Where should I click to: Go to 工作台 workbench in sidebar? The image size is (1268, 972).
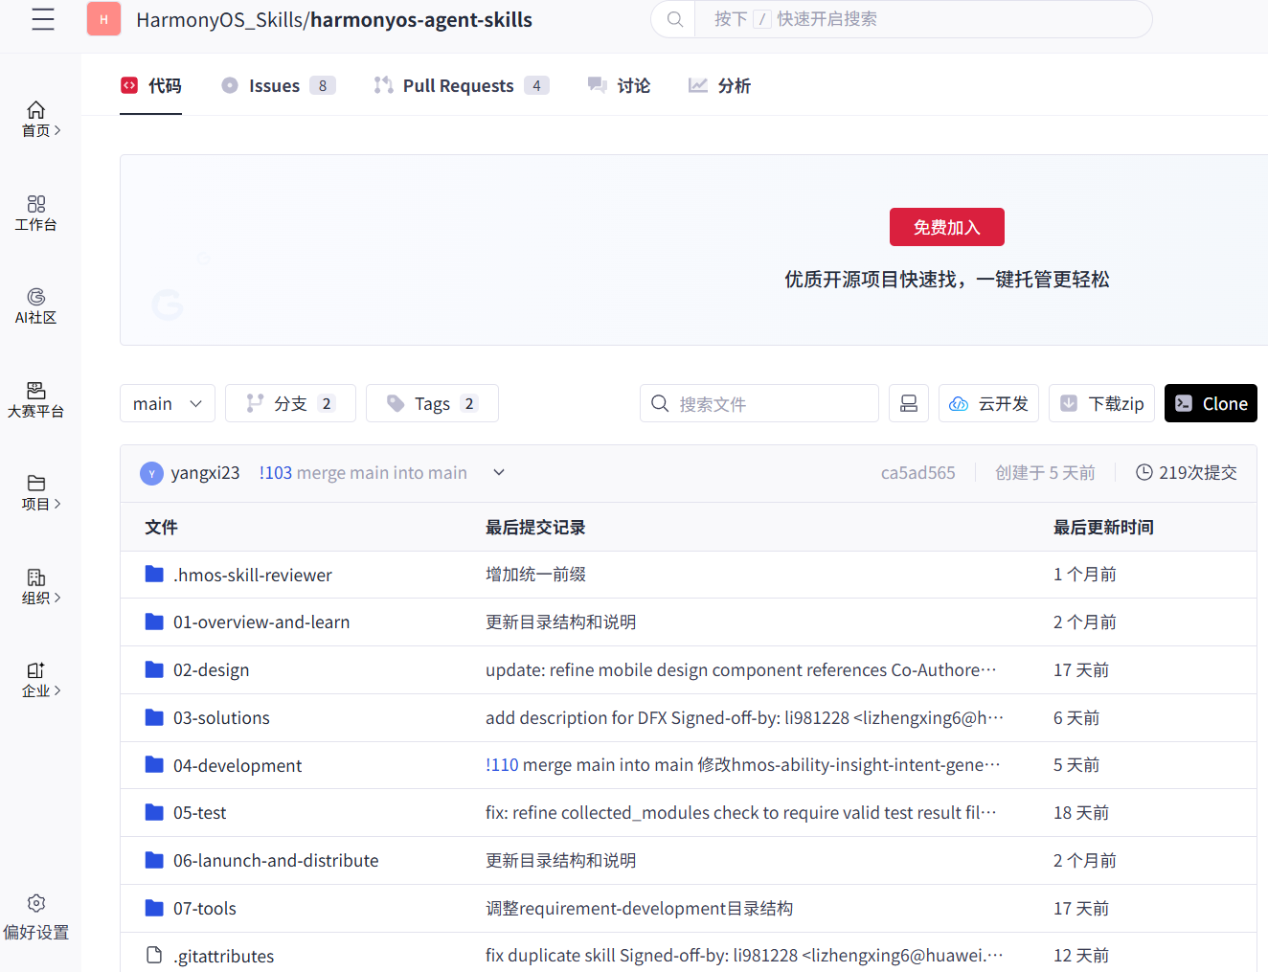tap(35, 214)
